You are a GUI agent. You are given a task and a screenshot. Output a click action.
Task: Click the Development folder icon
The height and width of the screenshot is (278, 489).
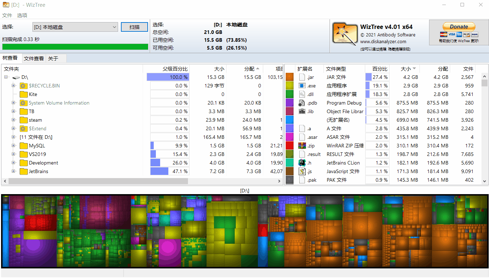click(x=24, y=163)
